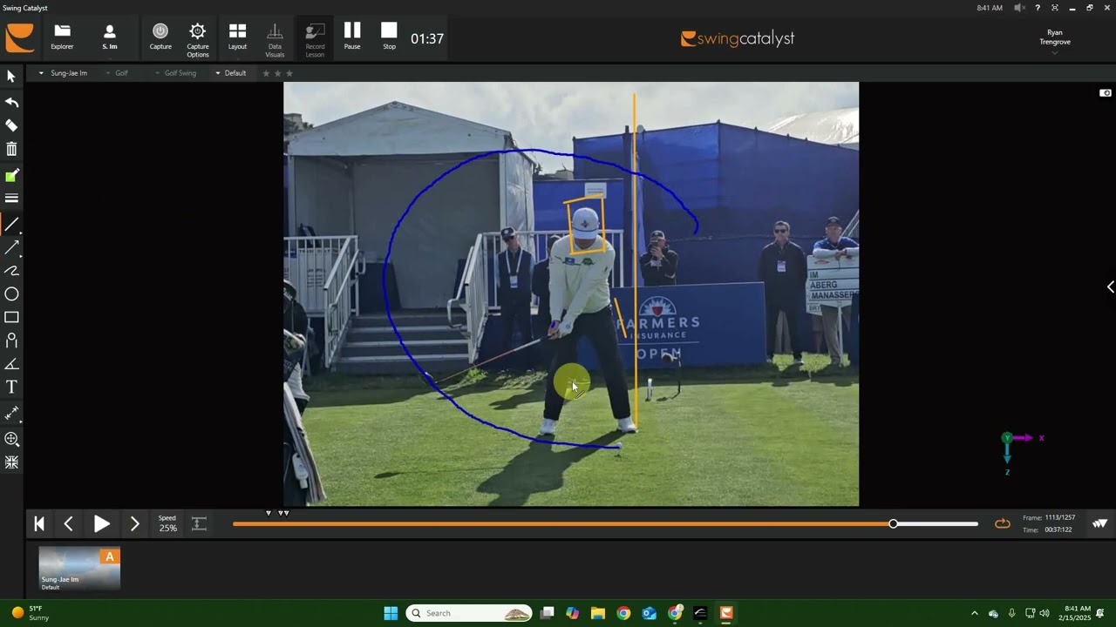Activate the zoom magnifier tool
1116x627 pixels.
(11, 440)
